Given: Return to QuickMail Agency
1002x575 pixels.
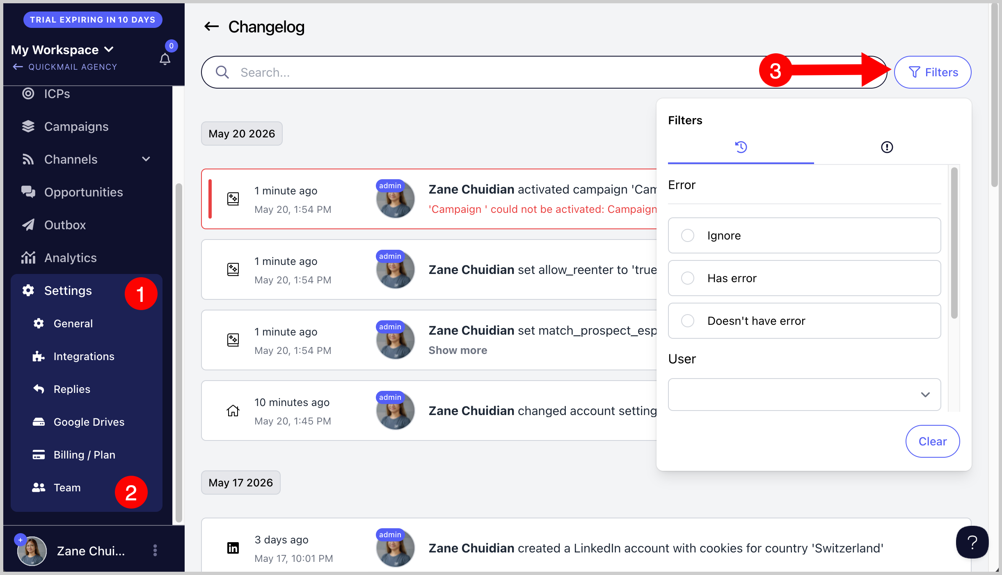Looking at the screenshot, I should (65, 67).
